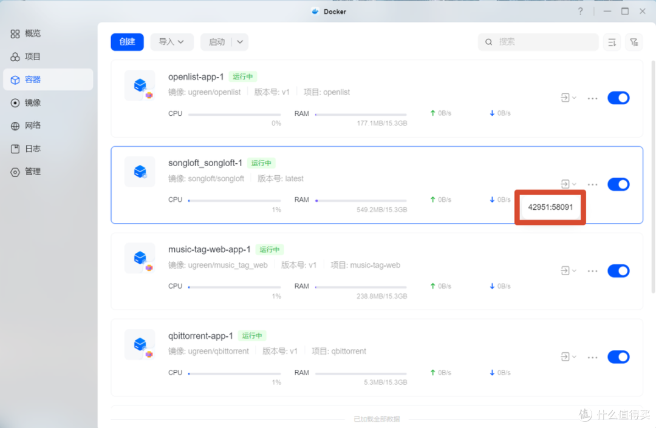Click the songloft_songloft-1 RAM usage bar
656x428 pixels.
pos(361,201)
